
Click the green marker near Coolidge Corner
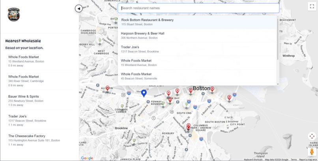click(122, 106)
